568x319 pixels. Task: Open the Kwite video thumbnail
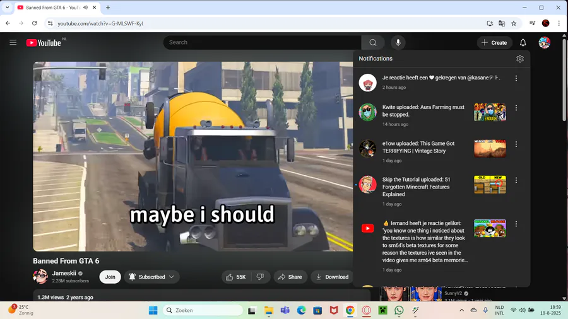click(490, 112)
